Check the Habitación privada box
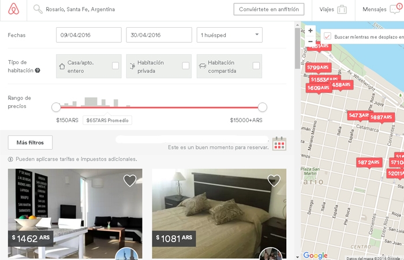Screen dimensions: 404x260 coord(185,66)
